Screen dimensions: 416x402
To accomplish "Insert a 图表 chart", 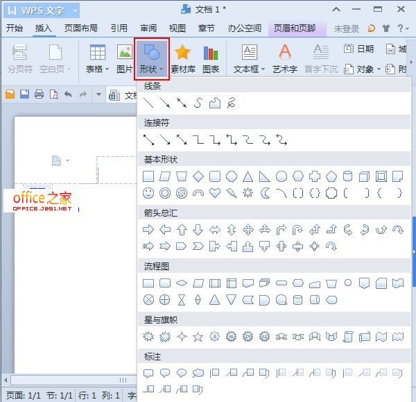I will tap(211, 59).
